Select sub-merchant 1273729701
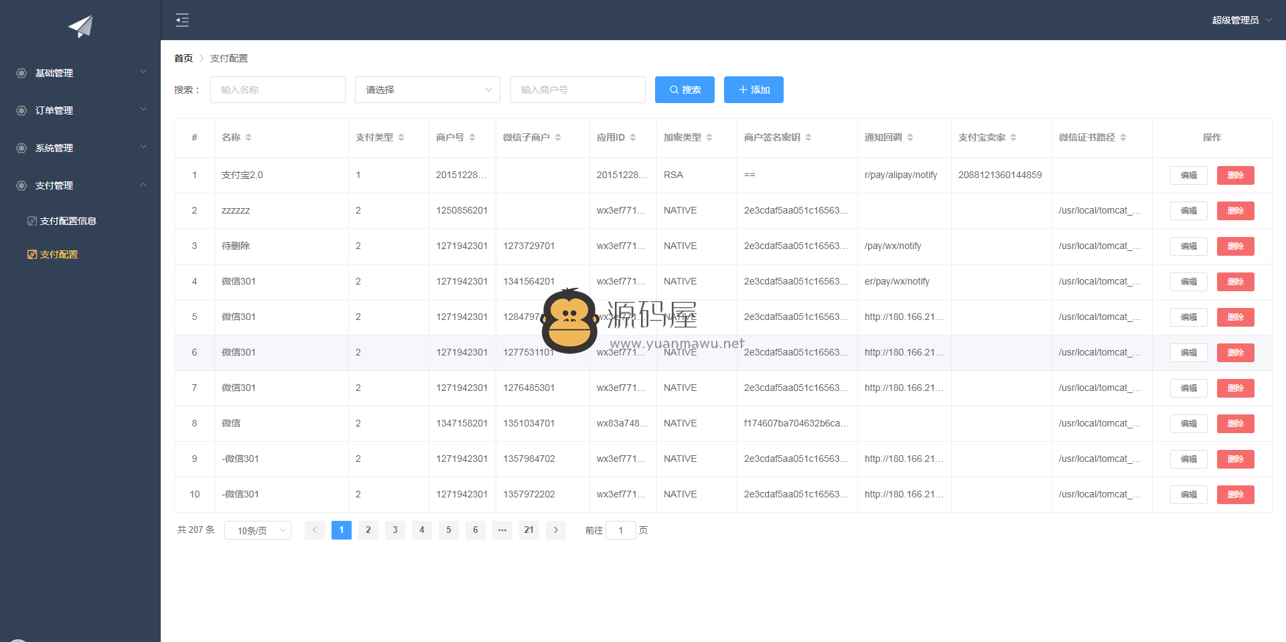 click(x=529, y=246)
